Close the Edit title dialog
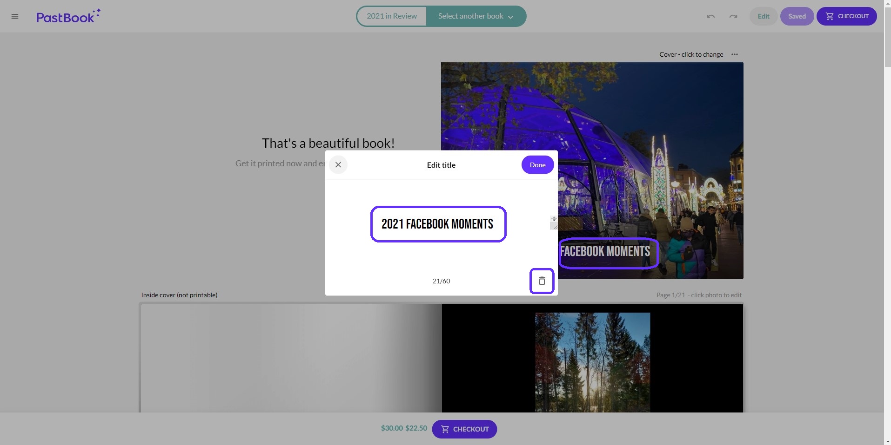This screenshot has height=445, width=891. [338, 165]
